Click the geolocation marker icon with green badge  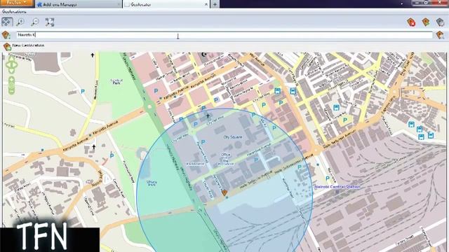(x=426, y=22)
